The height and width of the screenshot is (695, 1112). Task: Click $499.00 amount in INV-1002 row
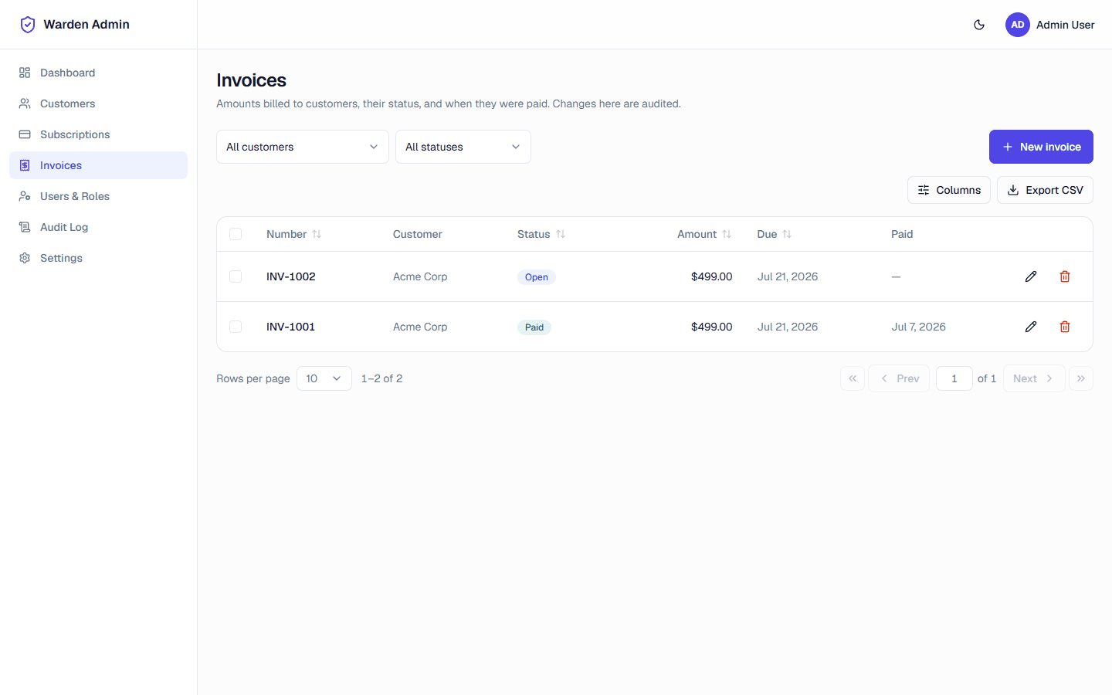[711, 276]
